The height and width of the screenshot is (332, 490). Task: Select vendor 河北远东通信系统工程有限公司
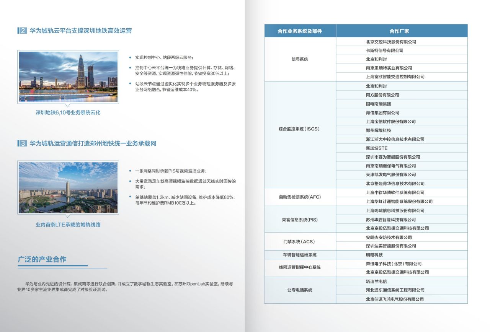(x=395, y=290)
